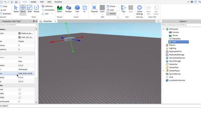The image size is (201, 113).
Task: Switch to the MODEL ribbon tab
Action: [x=34, y=2]
